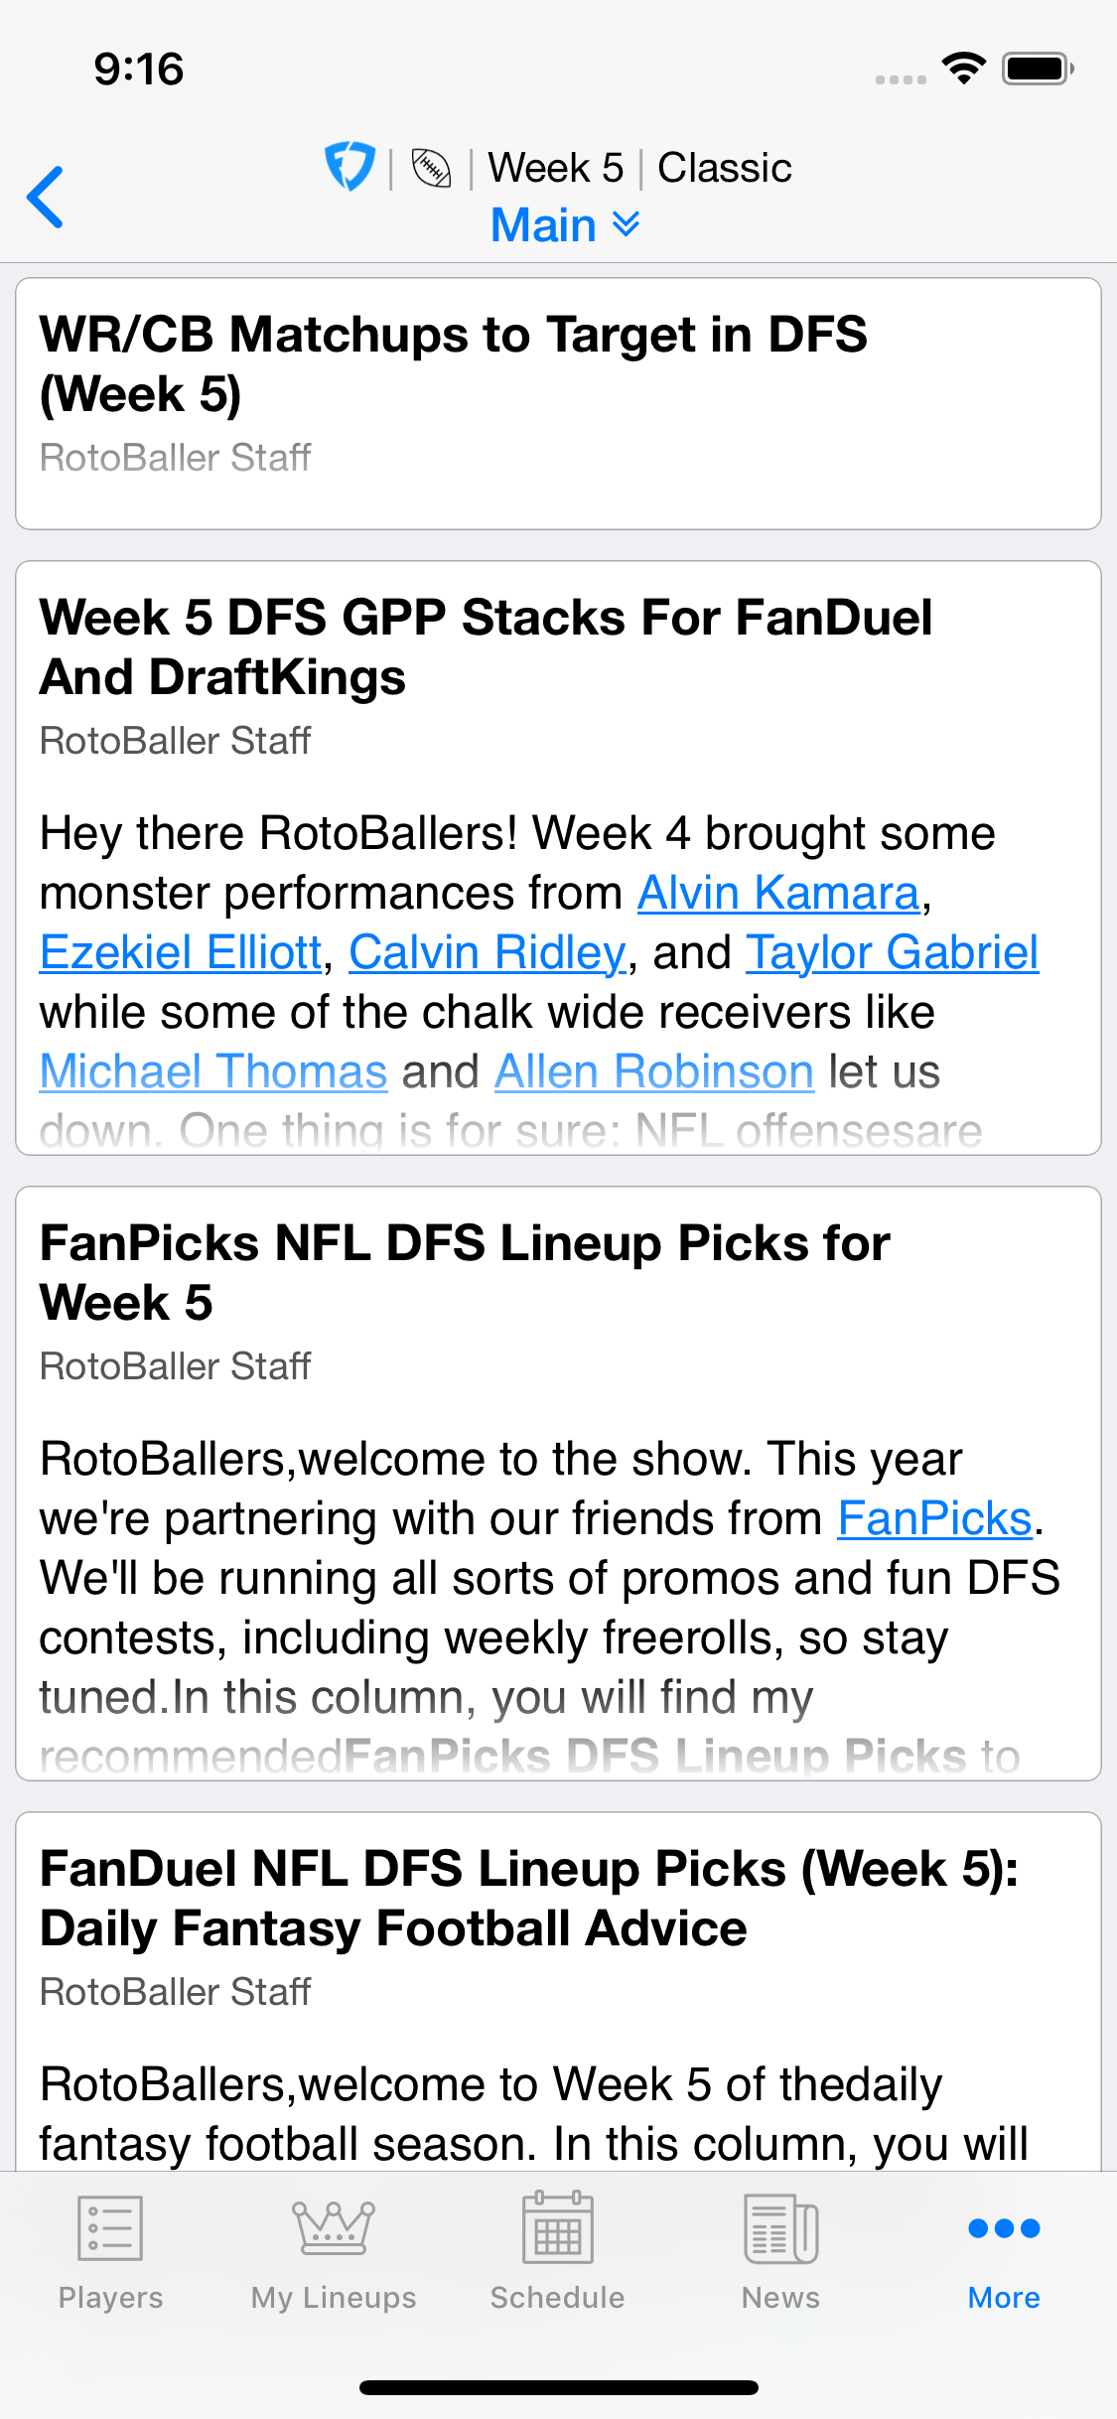
Task: Follow the Calvin Ridley link
Action: (x=488, y=952)
